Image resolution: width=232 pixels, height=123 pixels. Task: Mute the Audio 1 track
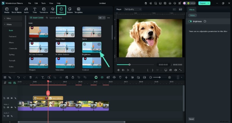click(x=8, y=116)
